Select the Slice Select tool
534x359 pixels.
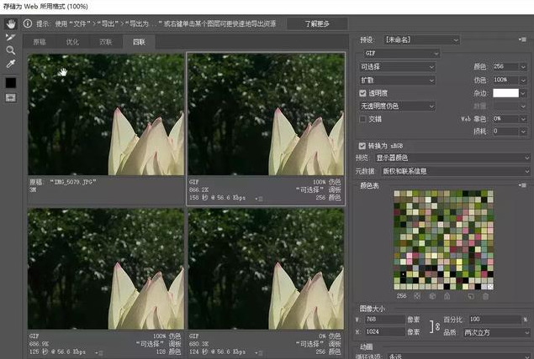pos(11,37)
